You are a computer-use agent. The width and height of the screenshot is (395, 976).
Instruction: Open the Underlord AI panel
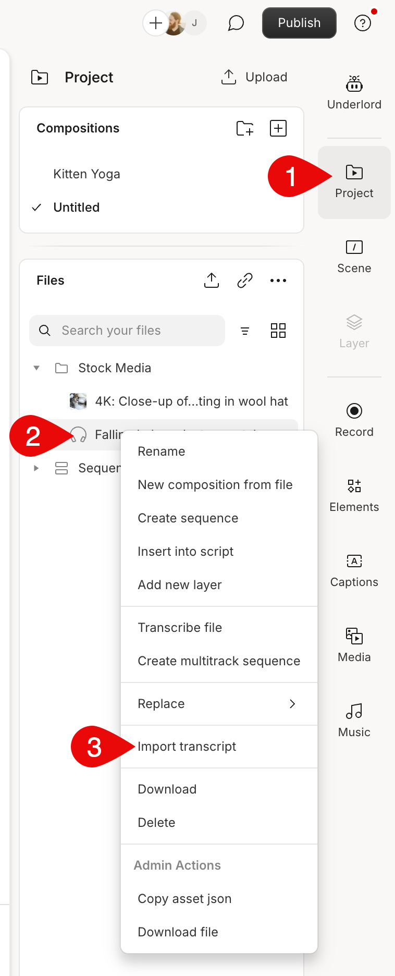click(x=354, y=93)
